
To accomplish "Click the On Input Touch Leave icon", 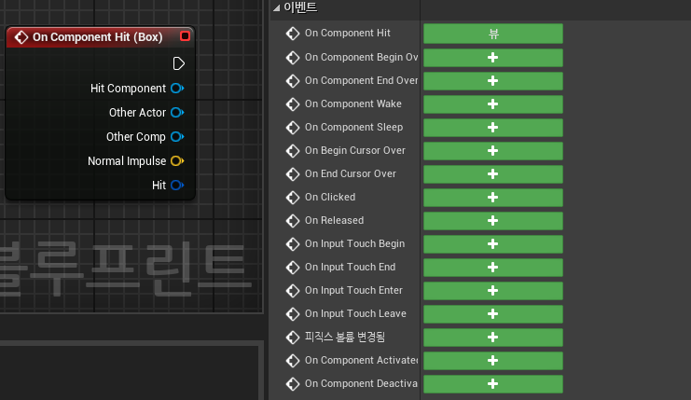I will (293, 314).
